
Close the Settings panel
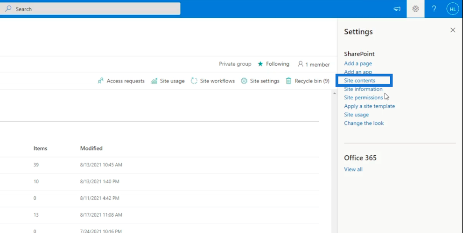(x=453, y=30)
